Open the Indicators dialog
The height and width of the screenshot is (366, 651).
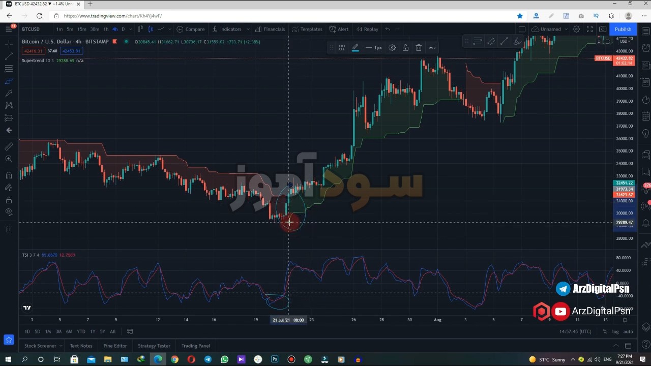(227, 29)
